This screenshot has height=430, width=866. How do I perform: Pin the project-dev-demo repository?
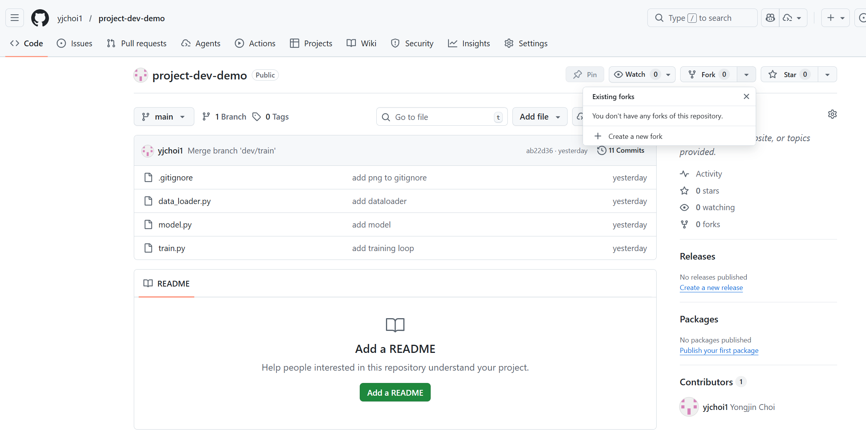coord(585,74)
